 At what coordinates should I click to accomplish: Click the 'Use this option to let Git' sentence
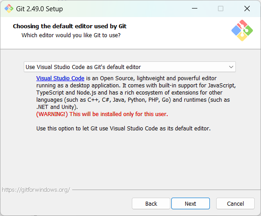[x=123, y=128]
